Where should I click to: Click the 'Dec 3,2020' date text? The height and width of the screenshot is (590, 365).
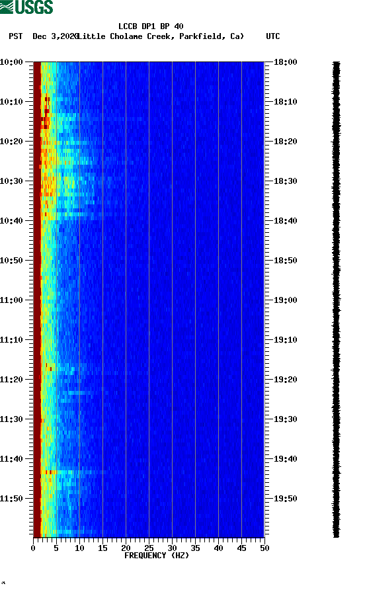56,36
